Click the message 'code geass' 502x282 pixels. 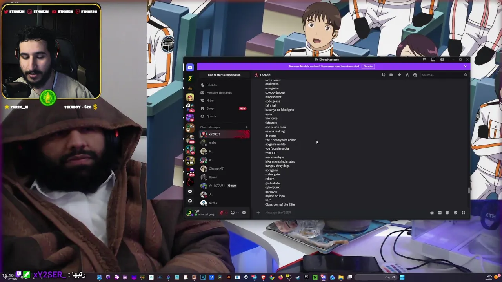coord(273,101)
